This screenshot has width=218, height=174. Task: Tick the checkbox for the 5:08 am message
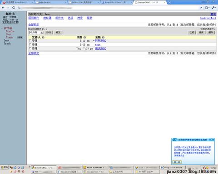pyautogui.click(x=30, y=44)
